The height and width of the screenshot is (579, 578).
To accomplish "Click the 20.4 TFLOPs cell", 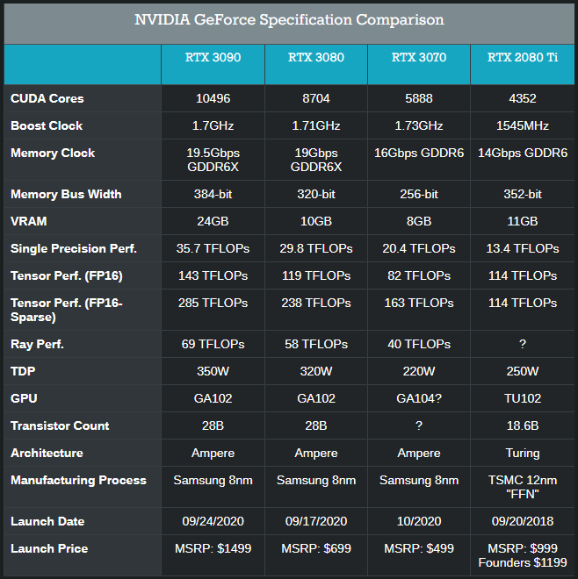I will (419, 249).
